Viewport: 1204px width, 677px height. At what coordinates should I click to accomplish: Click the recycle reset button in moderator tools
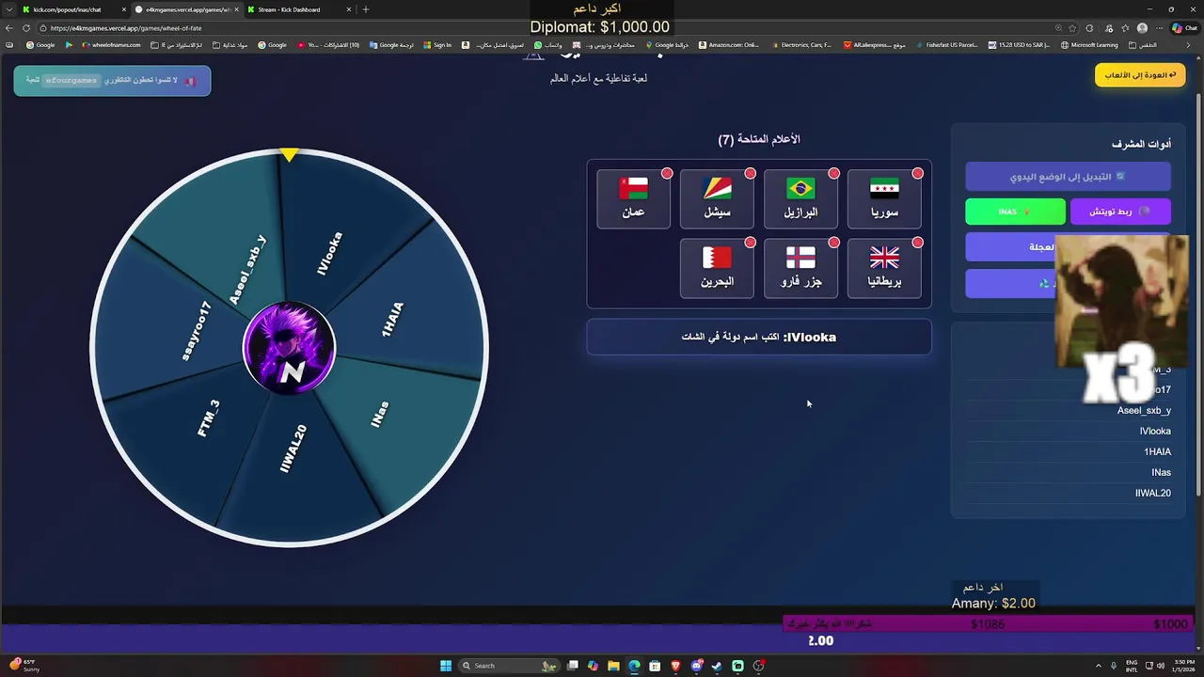tap(1010, 283)
